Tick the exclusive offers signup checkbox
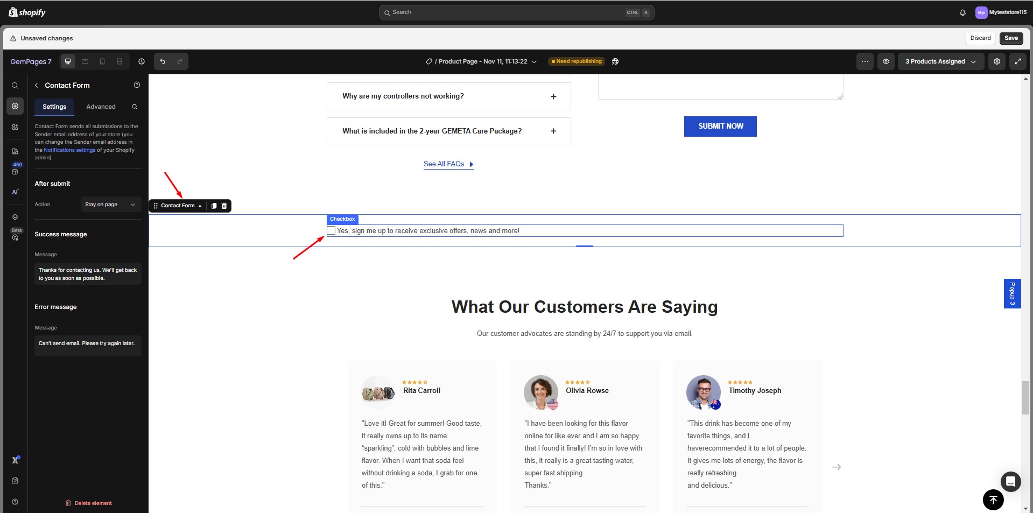 click(332, 230)
